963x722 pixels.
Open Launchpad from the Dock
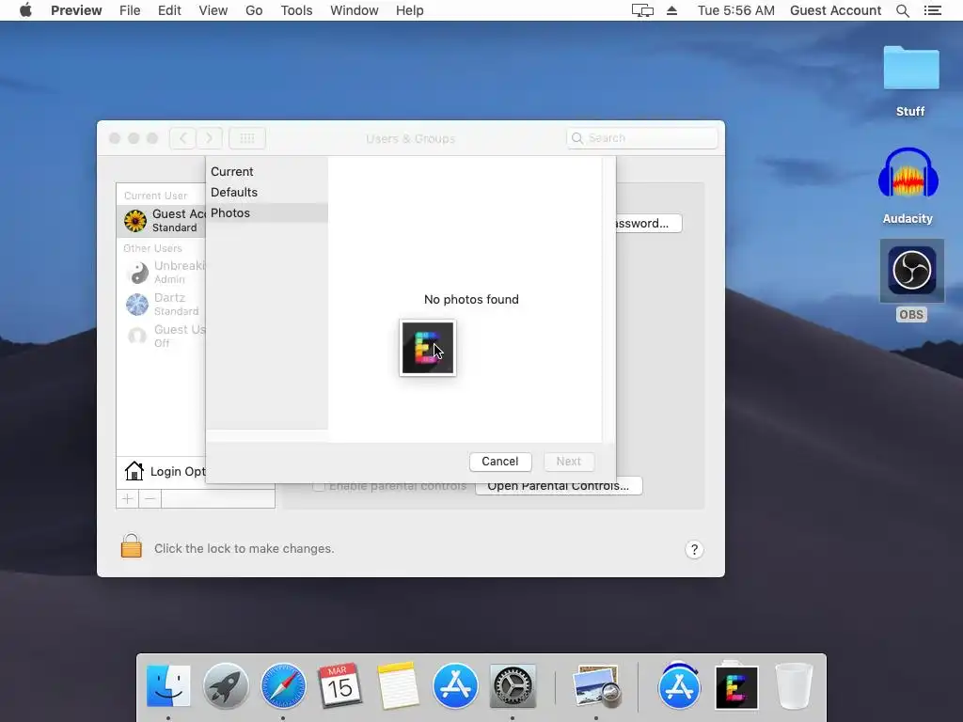click(x=226, y=686)
